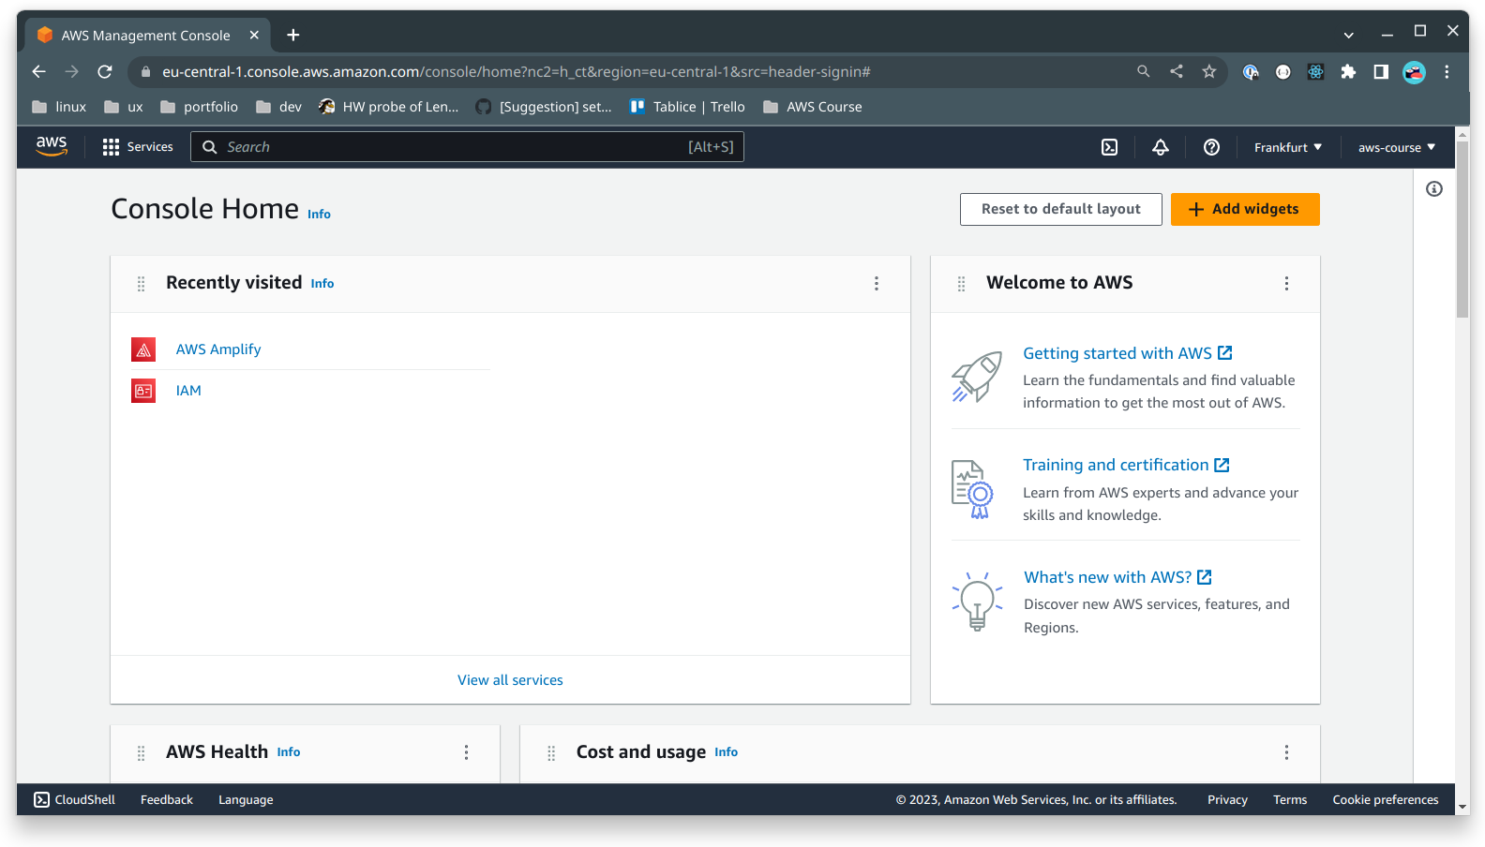
Task: Open Welcome to AWS widget options menu
Action: coord(1286,283)
